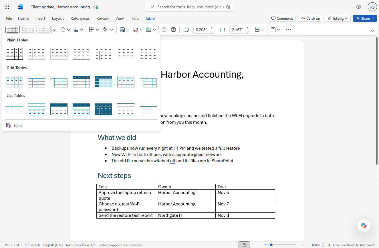The image size is (379, 248).
Task: Click the Copilot floating button
Action: (x=364, y=226)
